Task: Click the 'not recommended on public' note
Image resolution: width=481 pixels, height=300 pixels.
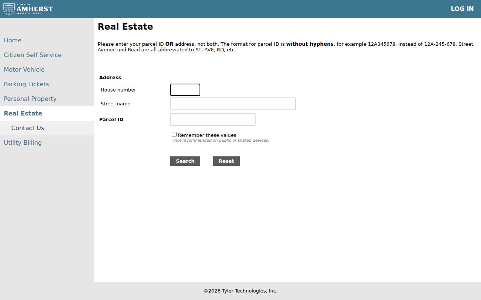Action: click(221, 141)
